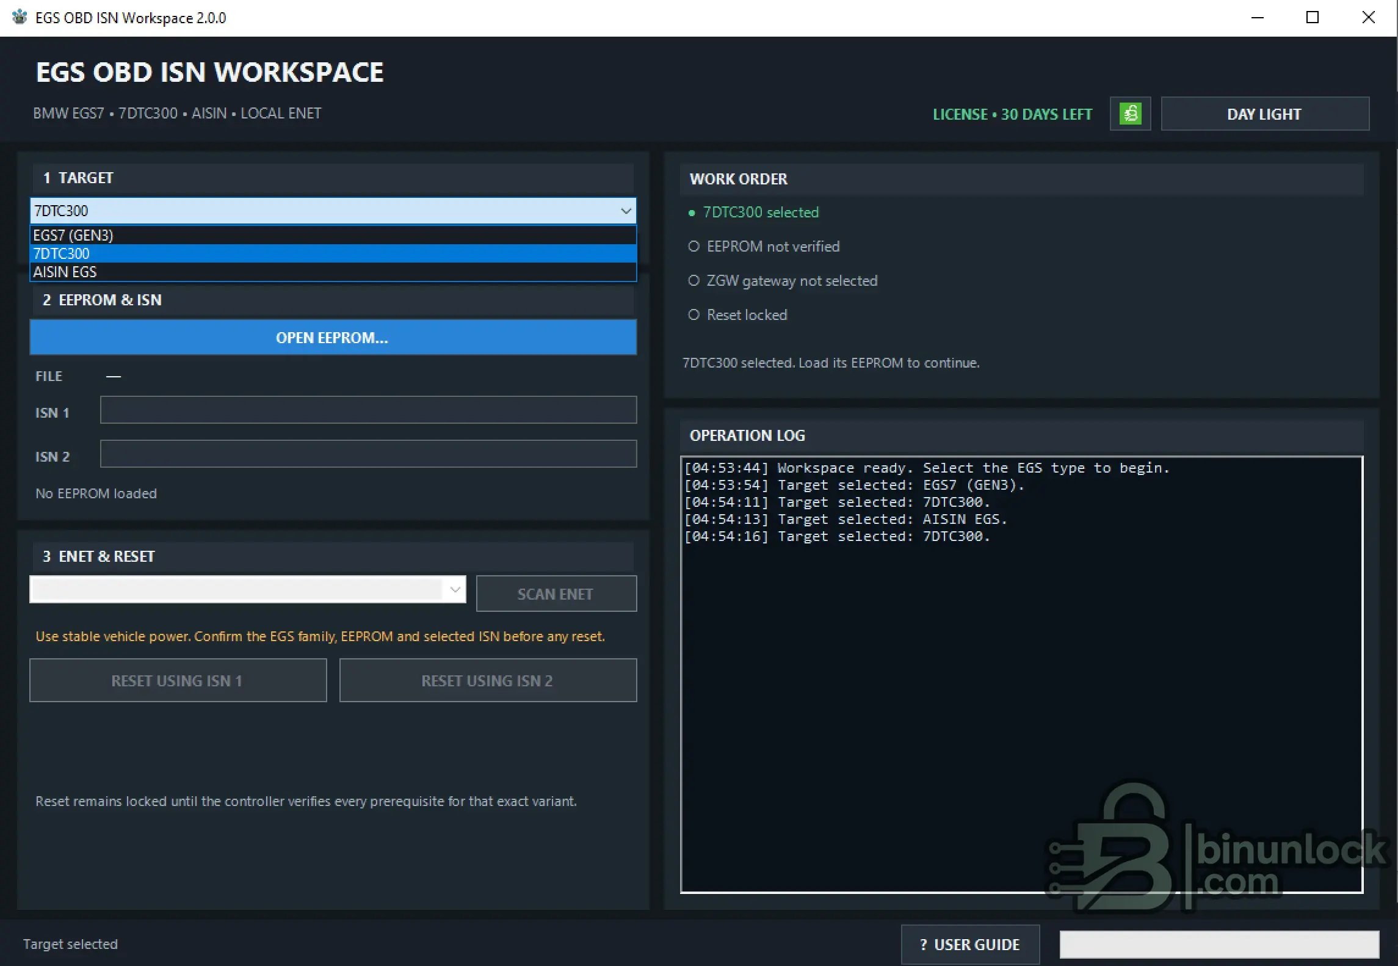Click the green license icon button
Viewport: 1398px width, 966px height.
coord(1130,114)
